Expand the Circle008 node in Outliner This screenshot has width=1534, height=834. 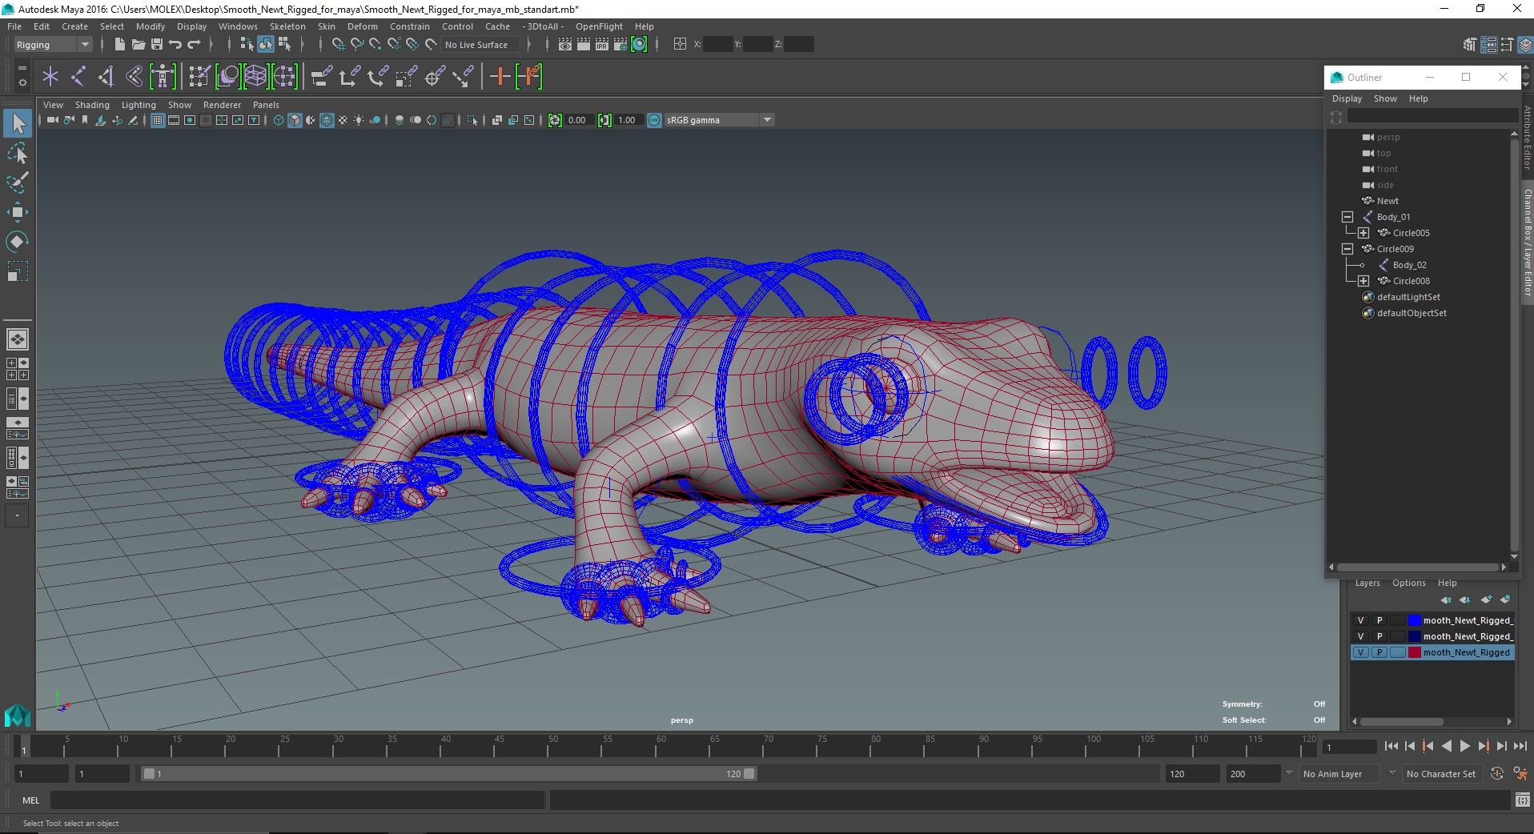1363,281
